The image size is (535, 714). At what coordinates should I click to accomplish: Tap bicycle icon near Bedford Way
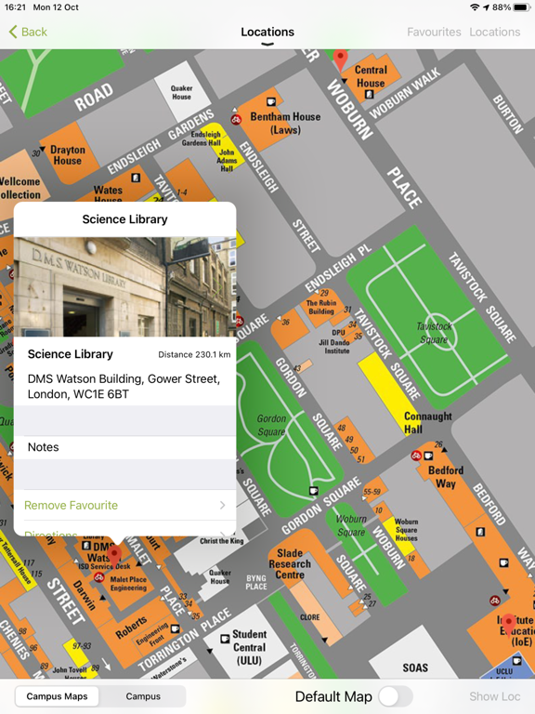(x=416, y=456)
